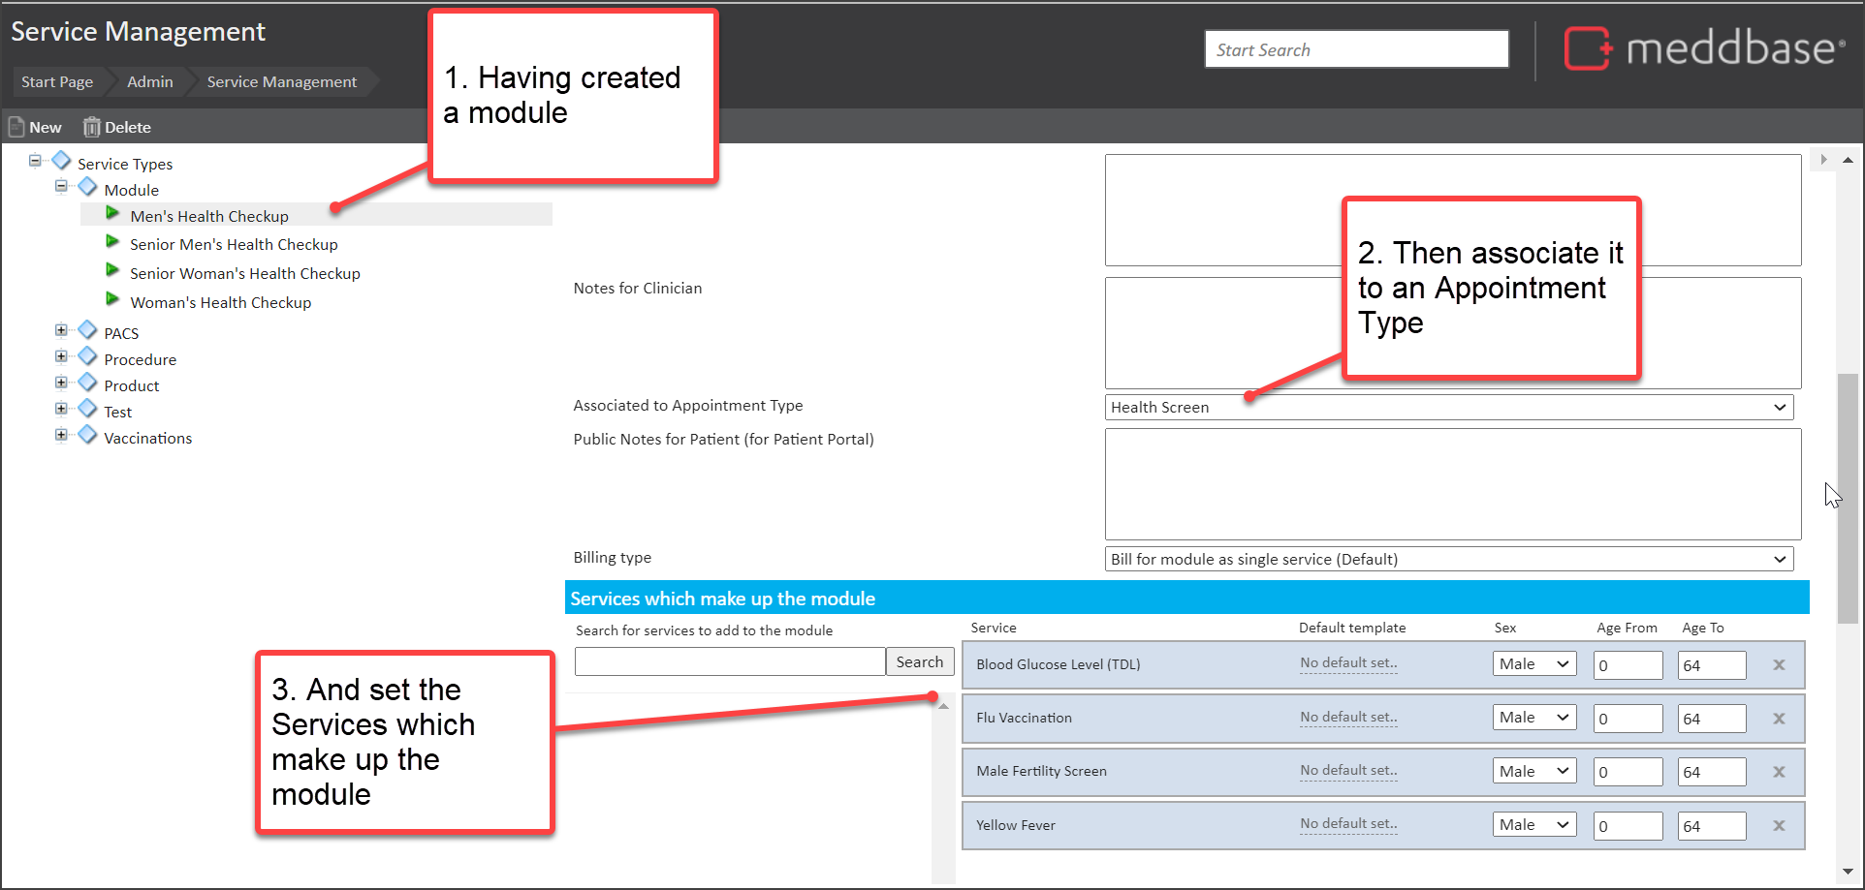Change Sex dropdown for Flu Vaccination
Viewport: 1865px width, 890px height.
[1533, 718]
